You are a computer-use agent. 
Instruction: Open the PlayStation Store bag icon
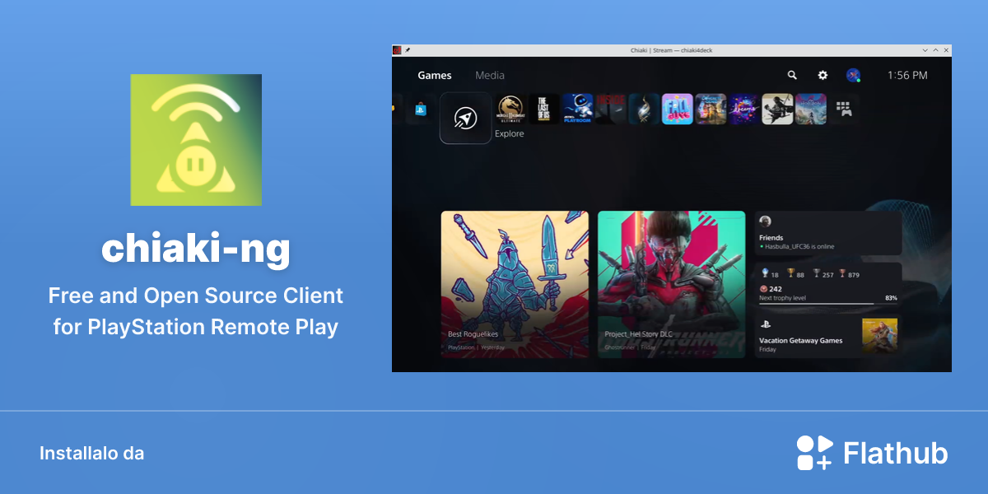[x=420, y=109]
